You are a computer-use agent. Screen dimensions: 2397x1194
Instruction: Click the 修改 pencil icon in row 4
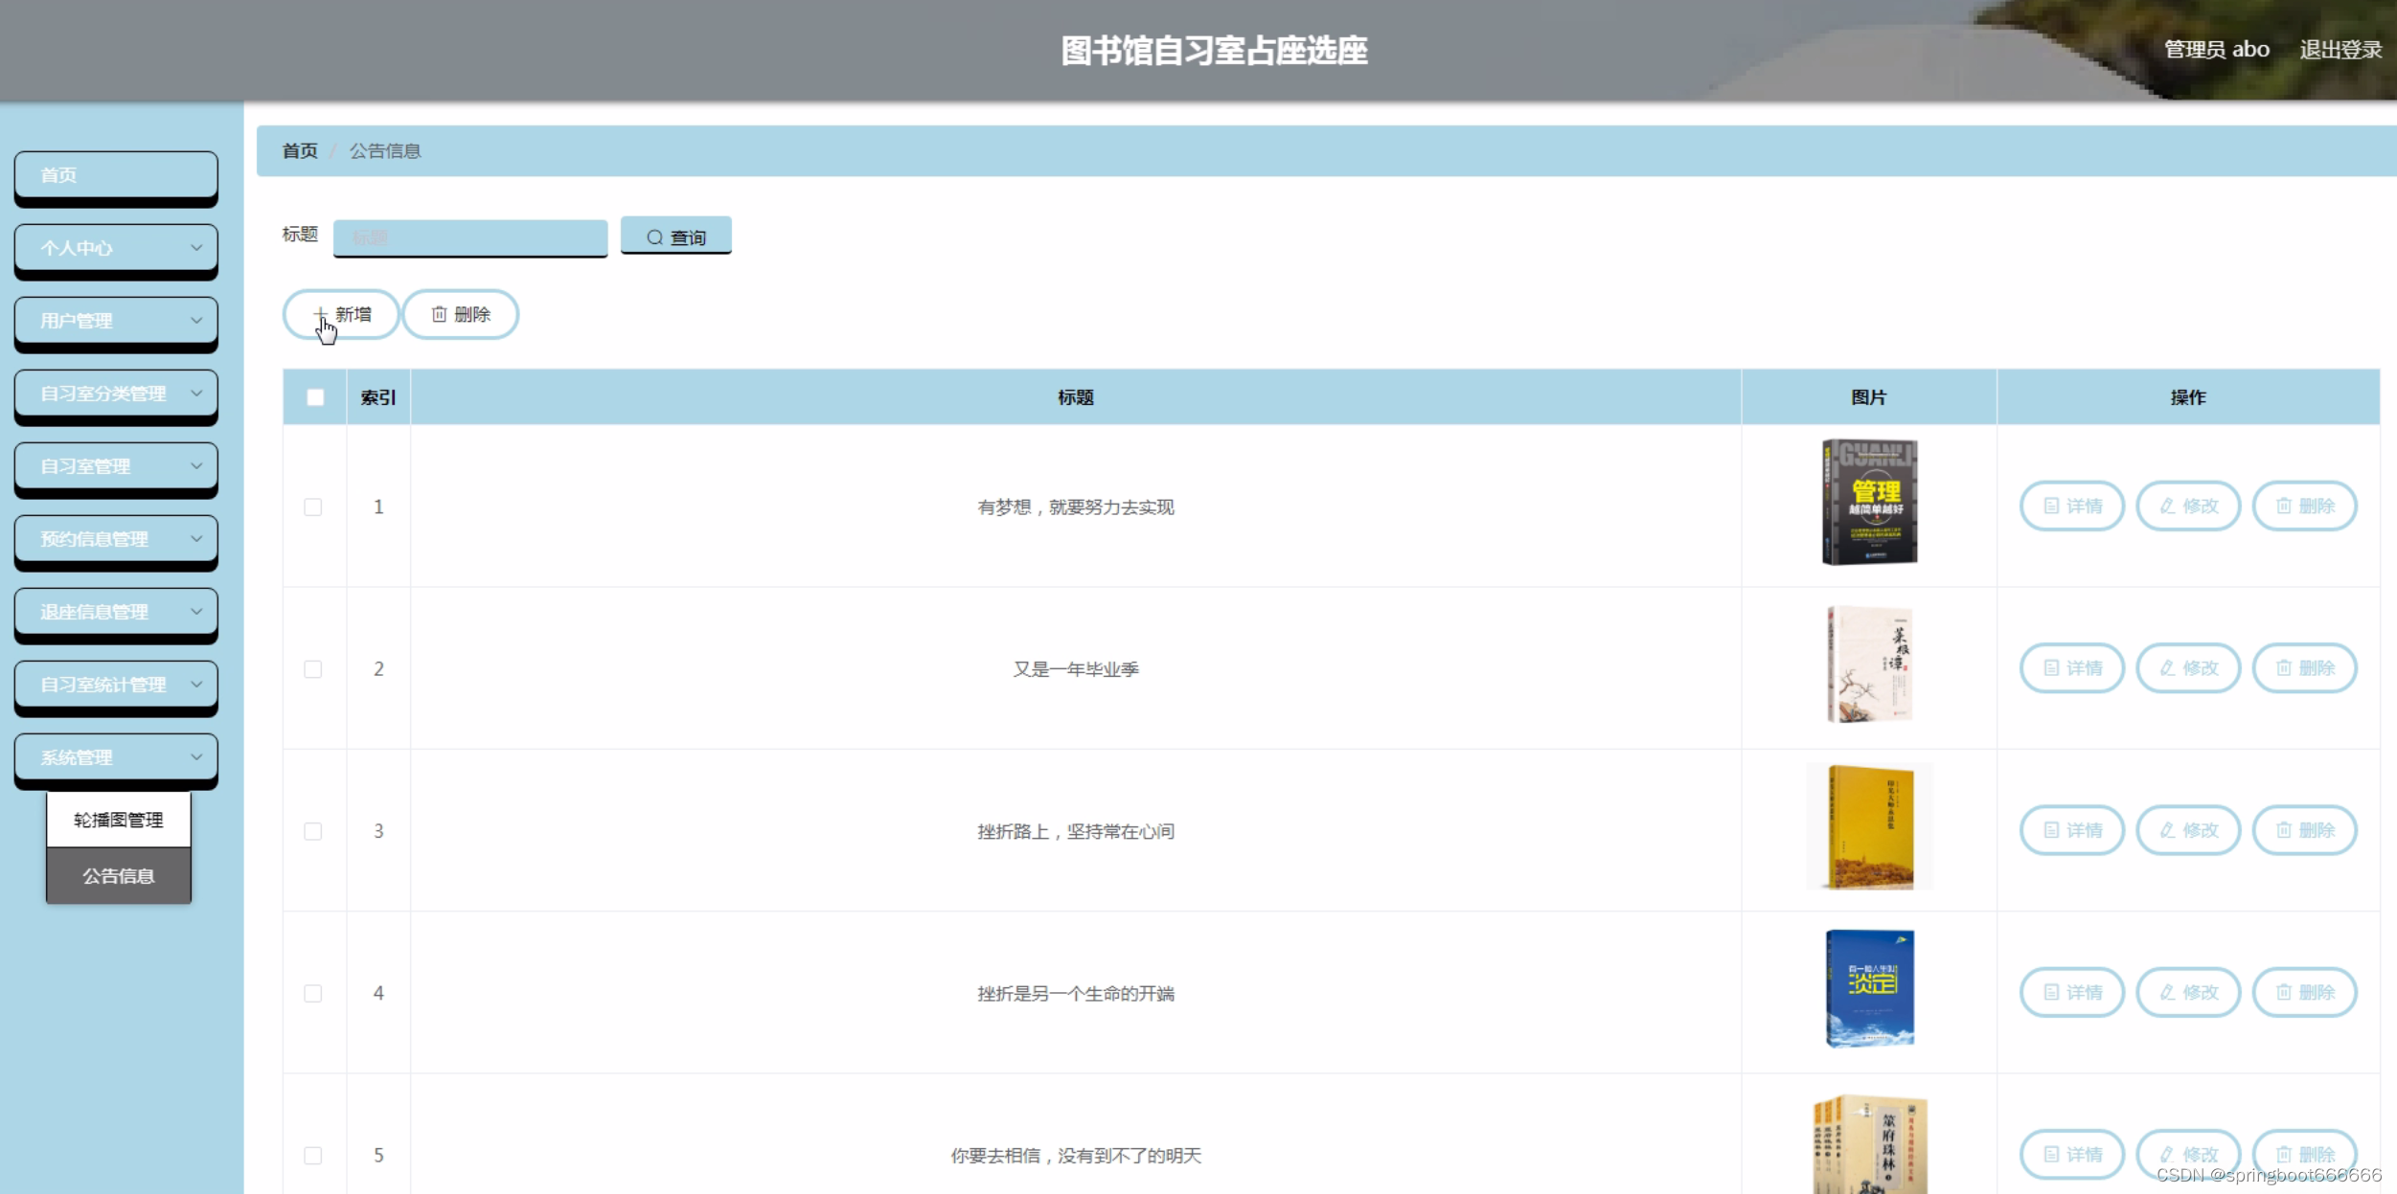tap(2167, 992)
